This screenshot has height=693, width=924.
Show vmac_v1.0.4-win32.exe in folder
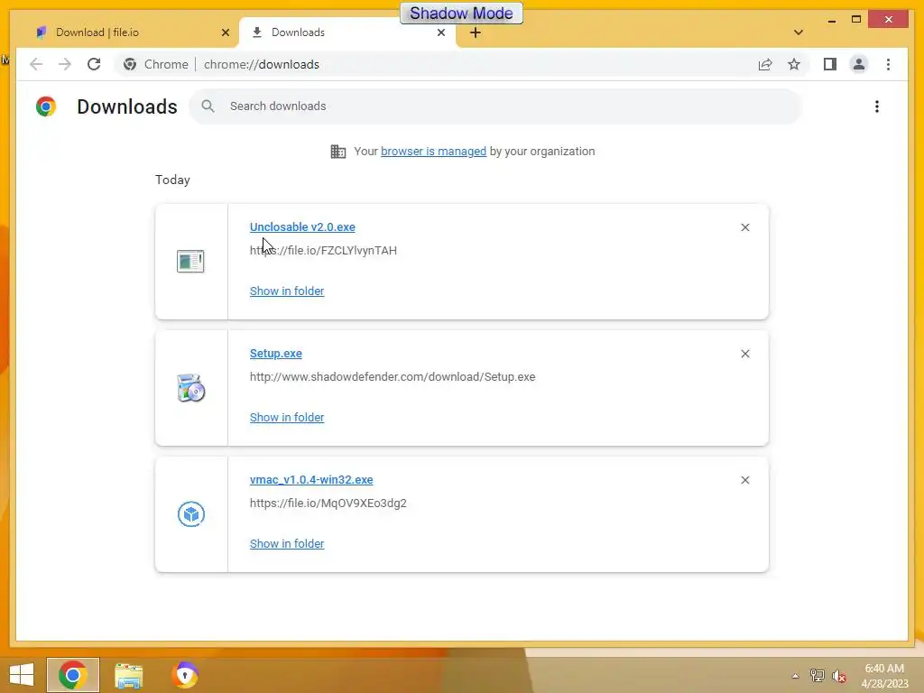coord(287,544)
